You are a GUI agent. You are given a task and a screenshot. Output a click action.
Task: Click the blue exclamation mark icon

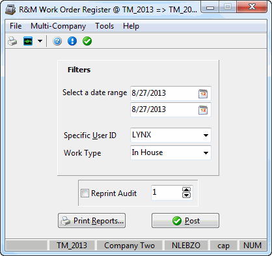click(x=72, y=41)
